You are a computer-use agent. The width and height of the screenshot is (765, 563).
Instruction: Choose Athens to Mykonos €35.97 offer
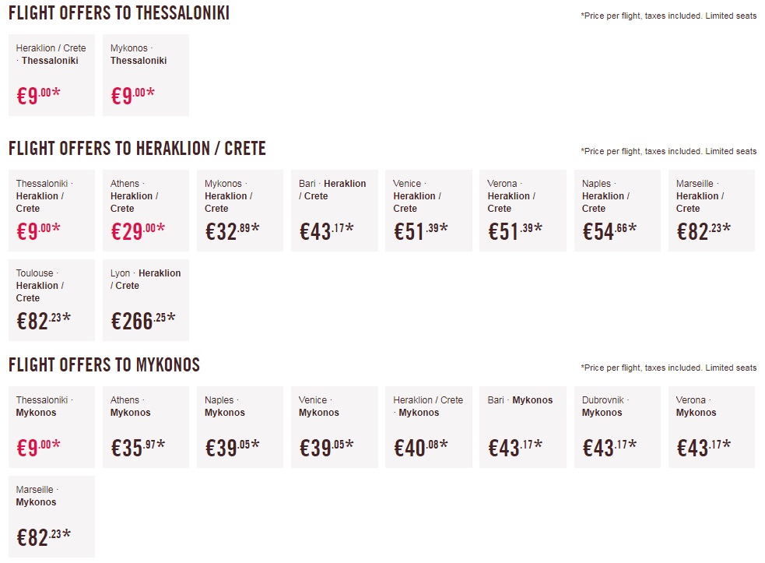[x=146, y=428]
